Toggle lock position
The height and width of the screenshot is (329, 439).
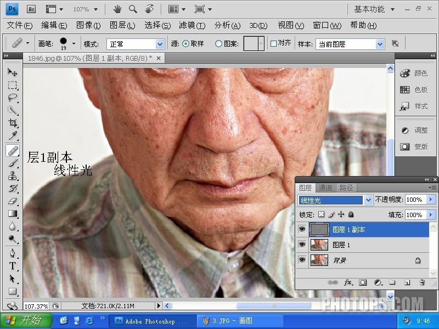click(341, 214)
